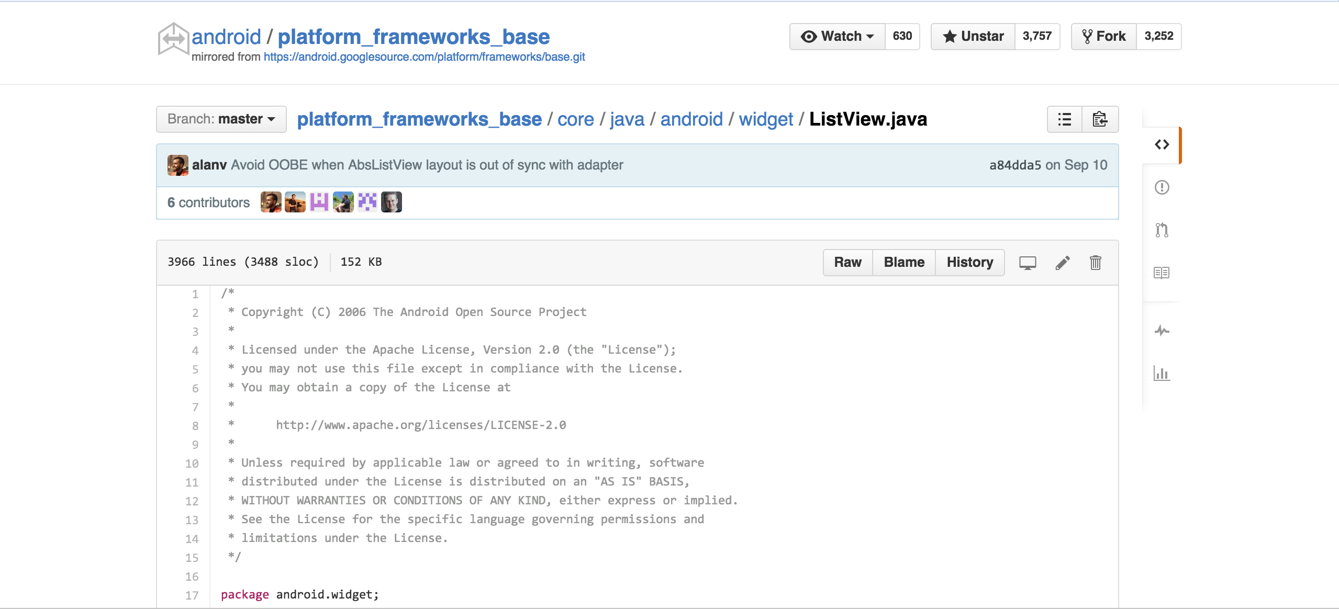Click the code view toggle icon
Screen dimensions: 1339x609
pos(1159,144)
